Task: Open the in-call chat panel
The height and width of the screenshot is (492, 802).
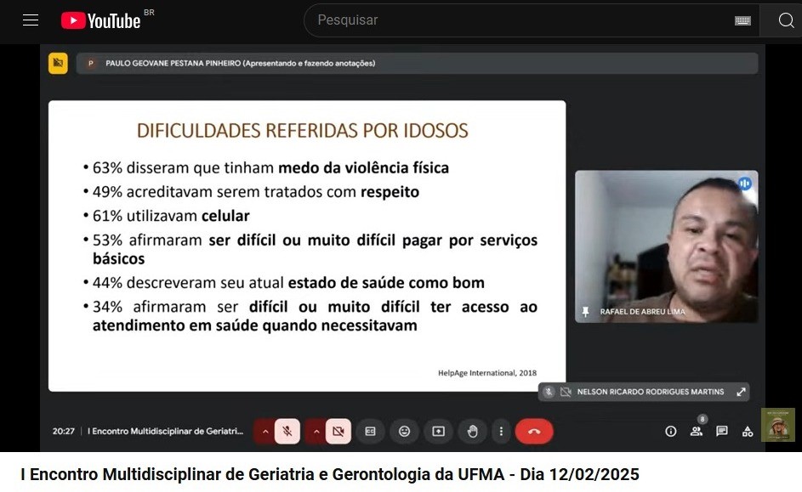Action: [722, 431]
